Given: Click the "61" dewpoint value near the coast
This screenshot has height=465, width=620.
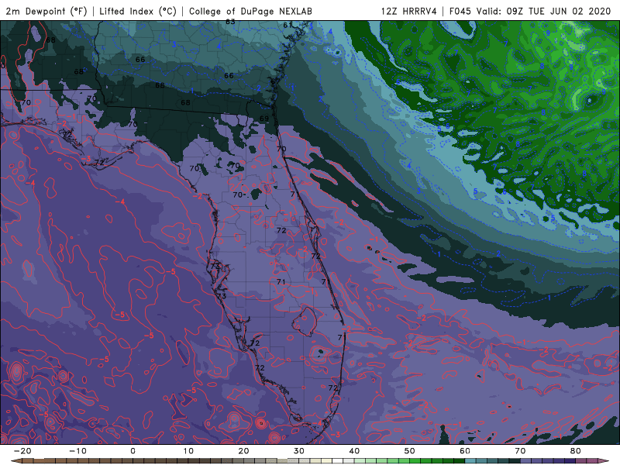Looking at the screenshot, I should 288,25.
